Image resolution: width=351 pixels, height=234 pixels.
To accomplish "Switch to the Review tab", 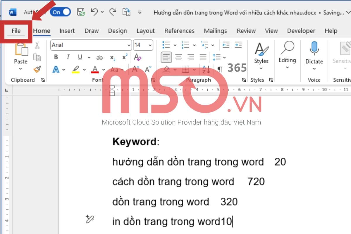I will [x=246, y=31].
